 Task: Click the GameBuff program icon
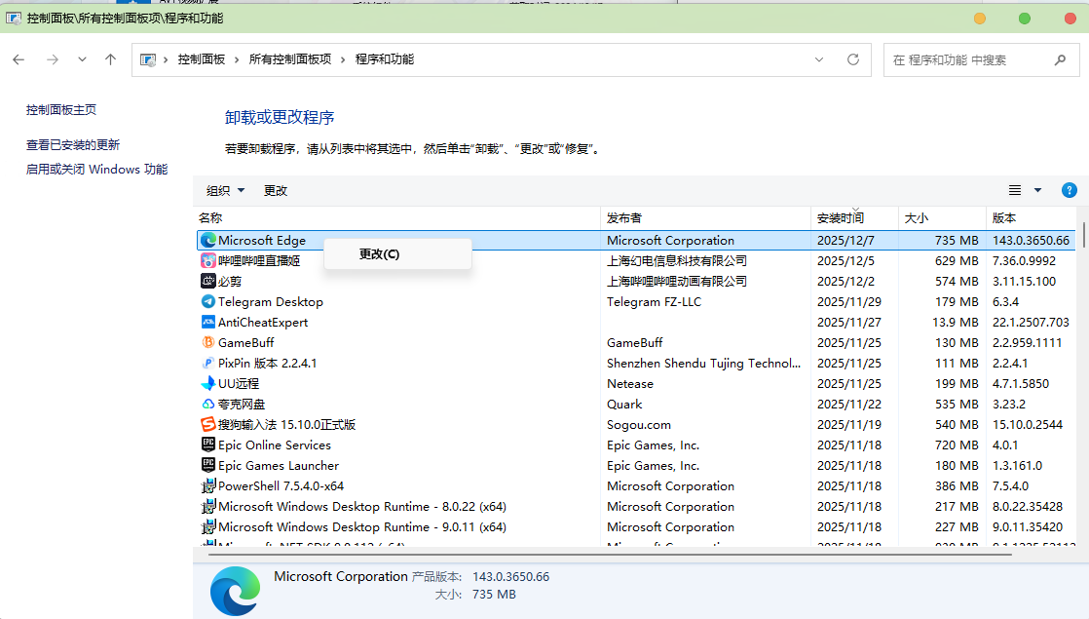coord(207,342)
